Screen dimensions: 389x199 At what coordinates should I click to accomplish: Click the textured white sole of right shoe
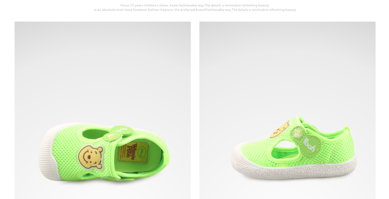point(294,171)
